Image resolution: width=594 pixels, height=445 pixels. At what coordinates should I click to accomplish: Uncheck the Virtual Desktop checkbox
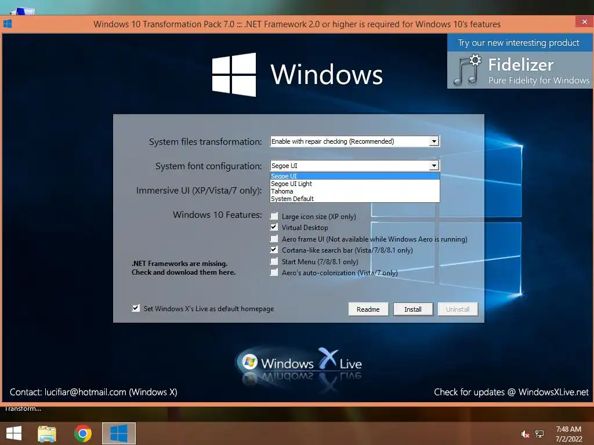pos(274,227)
